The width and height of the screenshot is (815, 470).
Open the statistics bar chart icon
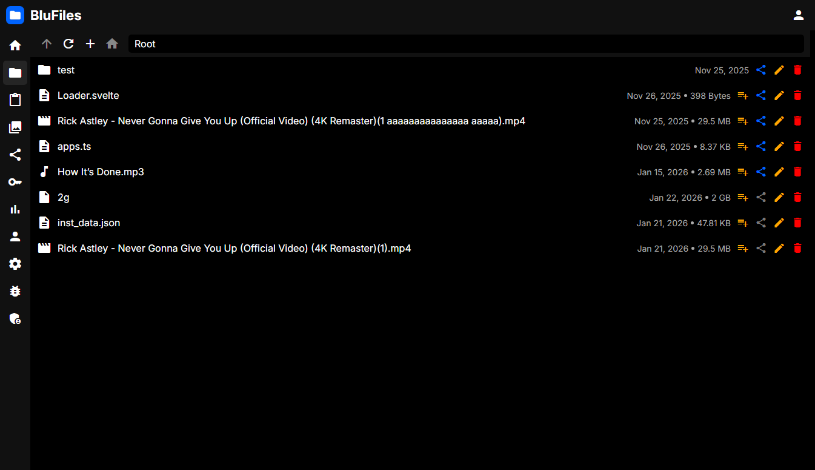(15, 209)
